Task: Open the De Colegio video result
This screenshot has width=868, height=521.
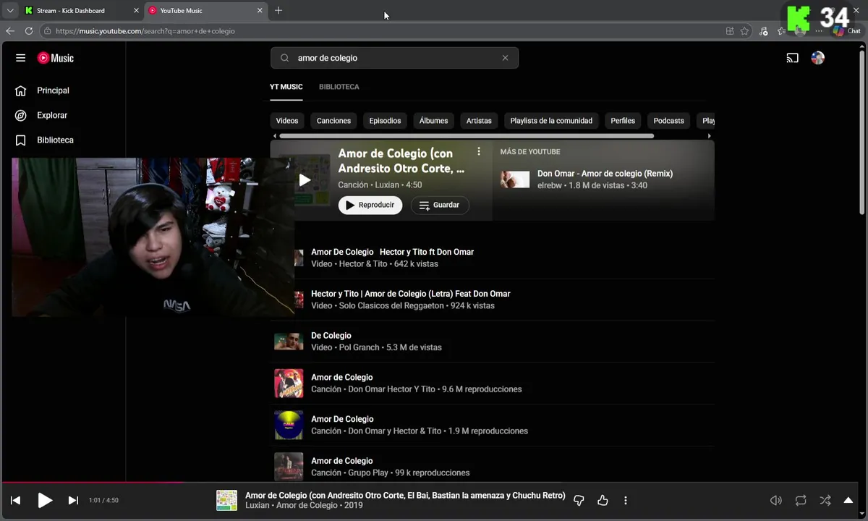Action: [x=331, y=336]
